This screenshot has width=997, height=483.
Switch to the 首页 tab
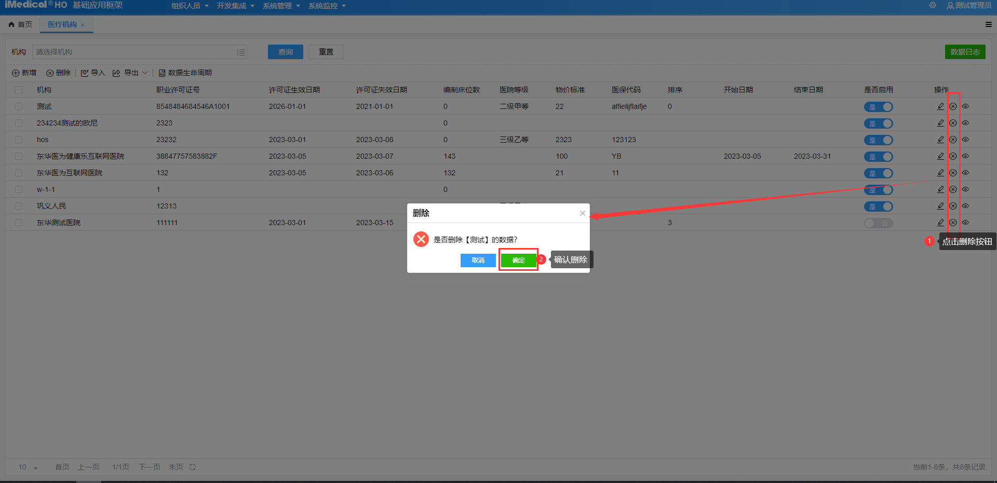tap(21, 24)
